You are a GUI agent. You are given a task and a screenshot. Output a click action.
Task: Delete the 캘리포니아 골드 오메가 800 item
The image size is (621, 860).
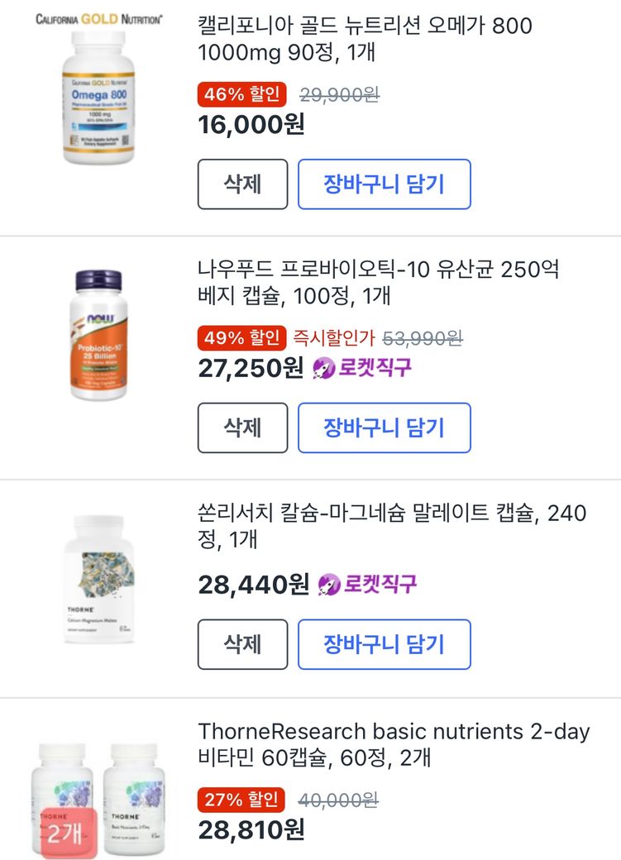(x=242, y=184)
